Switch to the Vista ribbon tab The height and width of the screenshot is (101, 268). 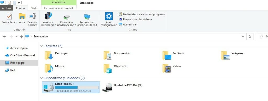tap(34, 8)
